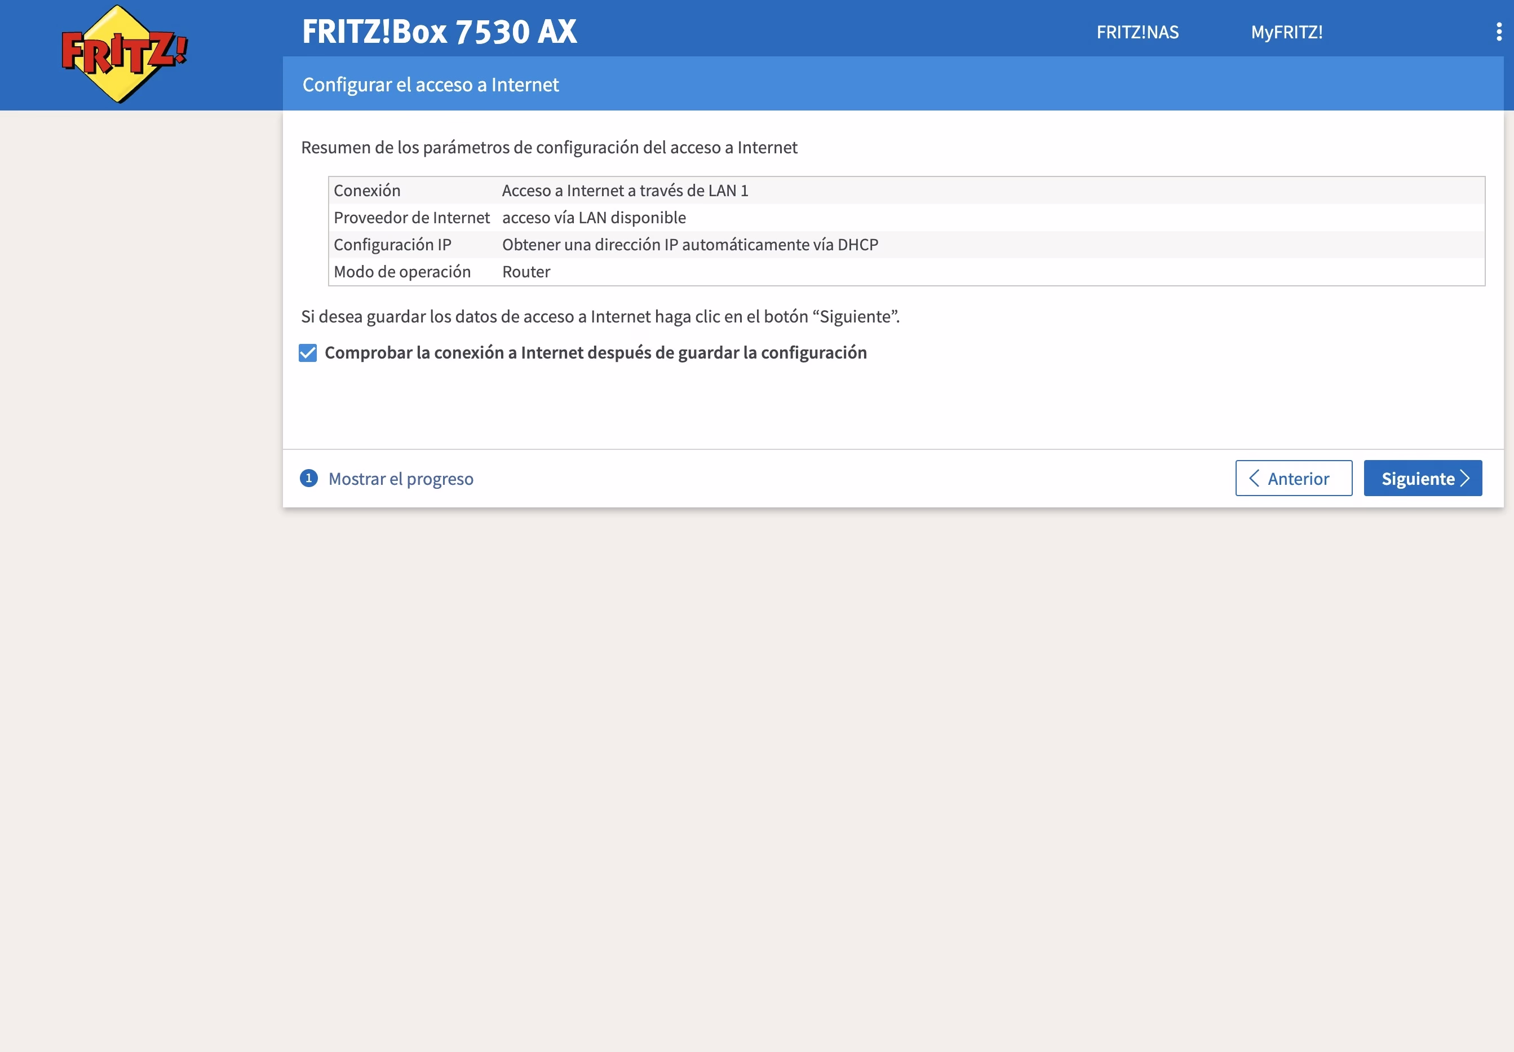Open MyFRITZ!

(x=1286, y=32)
